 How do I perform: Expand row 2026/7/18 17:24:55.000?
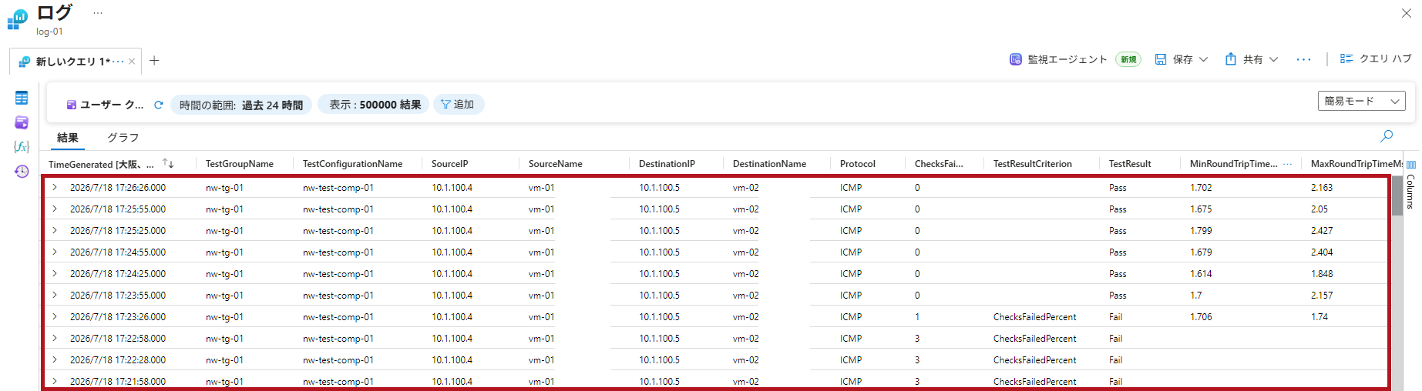[55, 252]
